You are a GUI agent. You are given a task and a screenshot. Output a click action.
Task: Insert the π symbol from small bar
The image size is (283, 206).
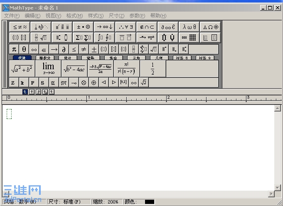point(14,49)
